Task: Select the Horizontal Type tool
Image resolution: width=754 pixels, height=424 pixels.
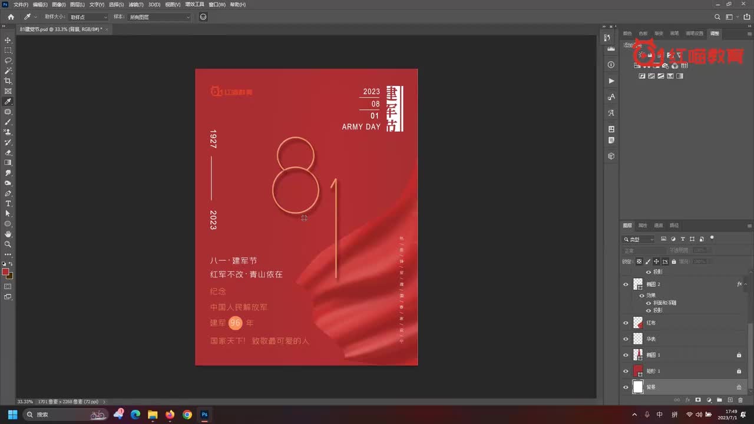Action: [x=8, y=204]
